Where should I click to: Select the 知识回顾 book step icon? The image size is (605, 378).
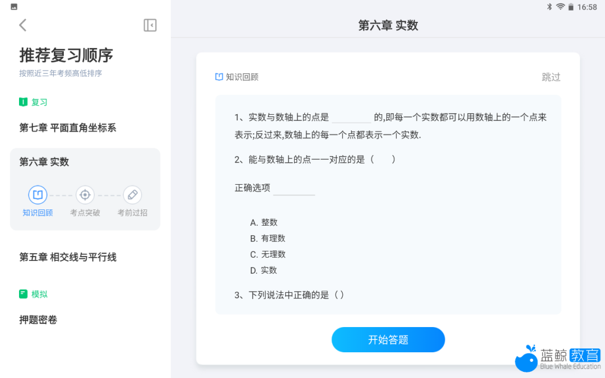pos(38,195)
